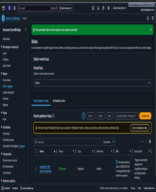This screenshot has width=156, height=192.
Task: Open Rules in the sidebar
Action: [5, 86]
